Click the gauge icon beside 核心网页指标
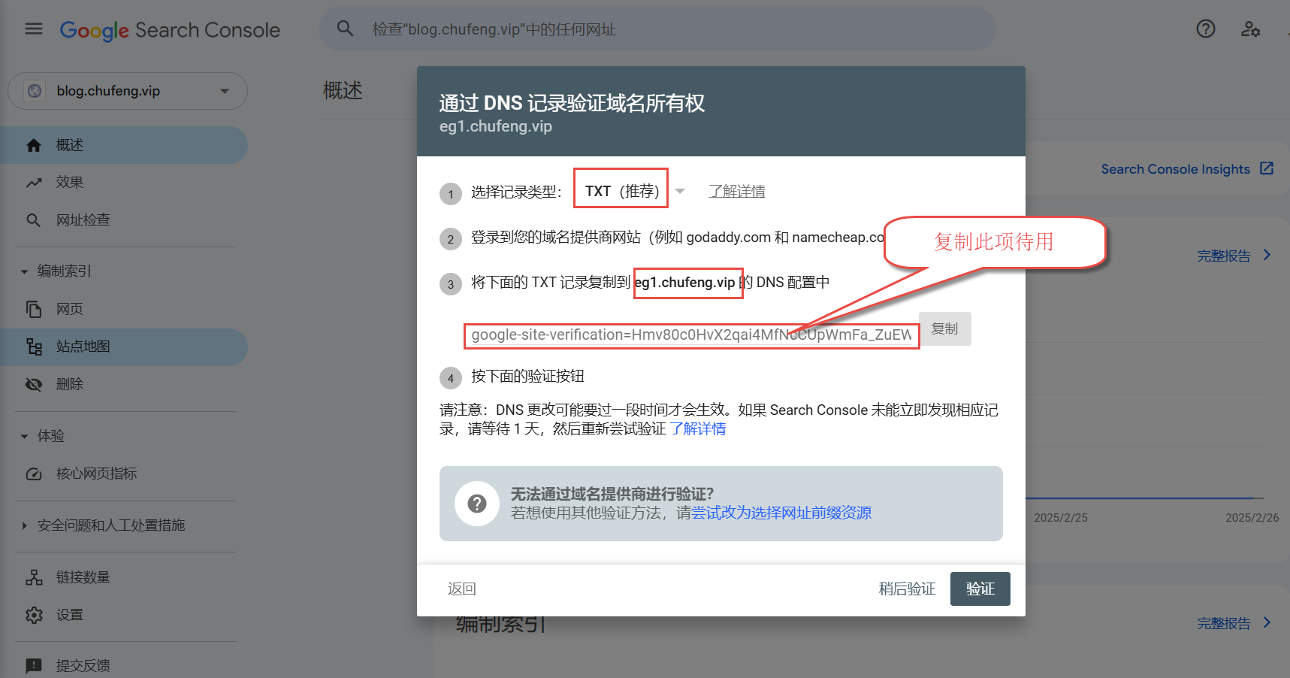The width and height of the screenshot is (1290, 678). click(x=34, y=474)
